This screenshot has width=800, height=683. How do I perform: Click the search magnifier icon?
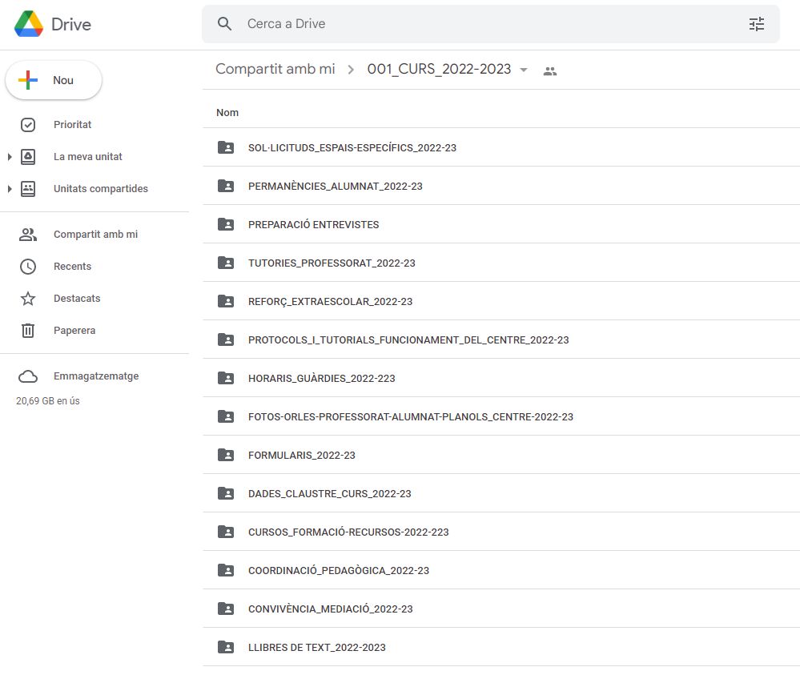[x=225, y=24]
